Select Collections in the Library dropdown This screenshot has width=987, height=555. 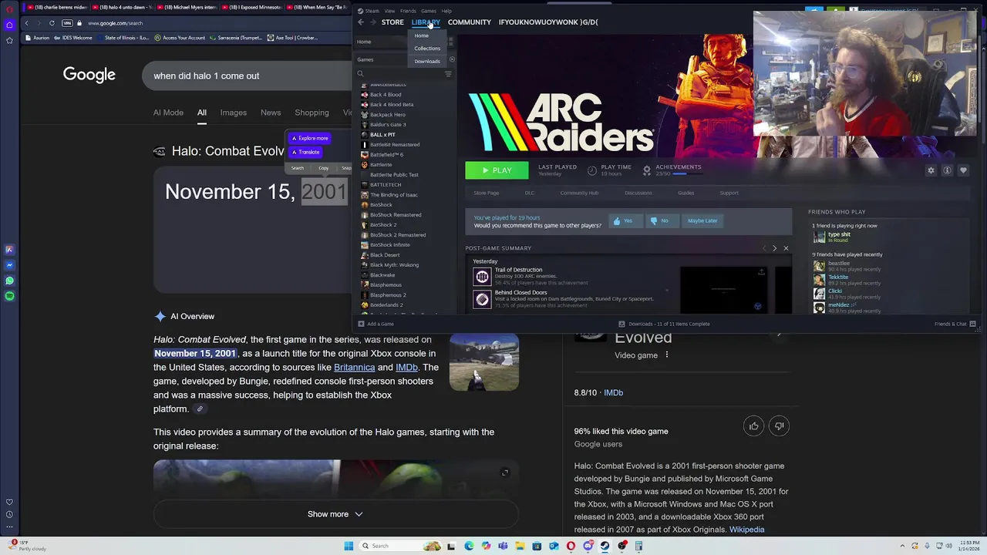pyautogui.click(x=426, y=49)
